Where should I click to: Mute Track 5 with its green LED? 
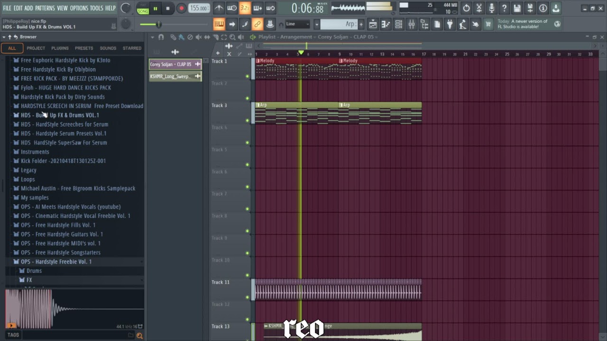click(247, 165)
